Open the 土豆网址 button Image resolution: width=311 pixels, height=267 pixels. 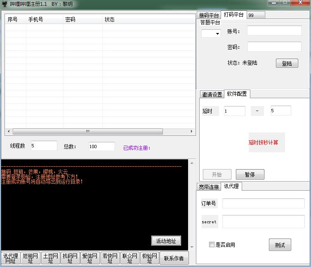[x=50, y=258]
